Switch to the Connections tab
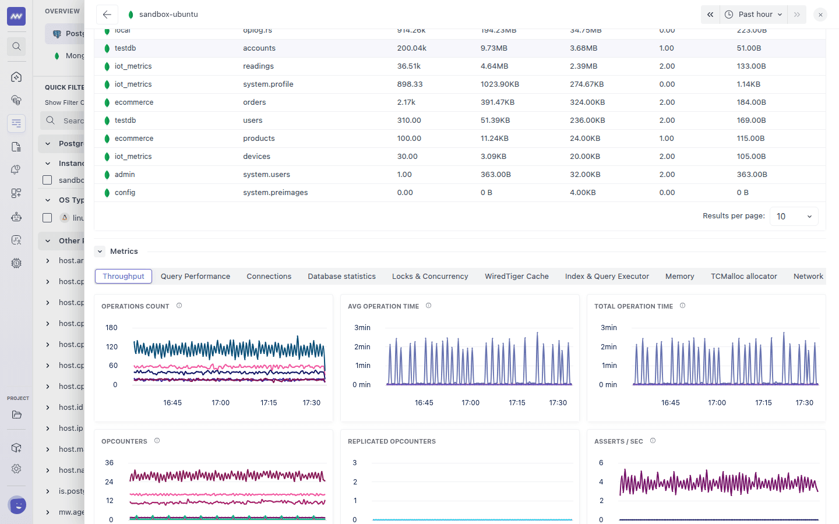The image size is (839, 524). (x=269, y=277)
